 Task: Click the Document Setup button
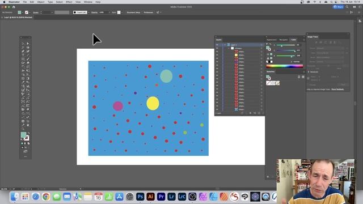133,12
